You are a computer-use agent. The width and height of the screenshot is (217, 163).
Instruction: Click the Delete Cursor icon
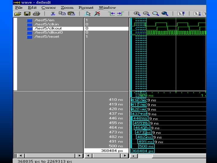click(97, 14)
